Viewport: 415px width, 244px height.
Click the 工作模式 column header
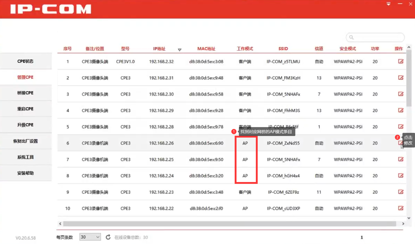[x=245, y=49]
